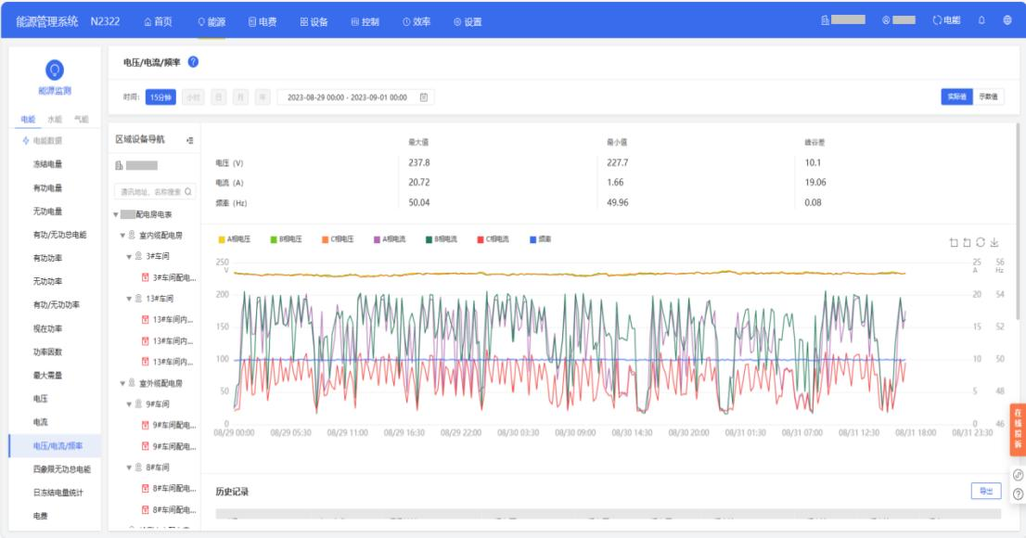Click the chart download icon
Screen dimensions: 1026x538
pos(994,242)
